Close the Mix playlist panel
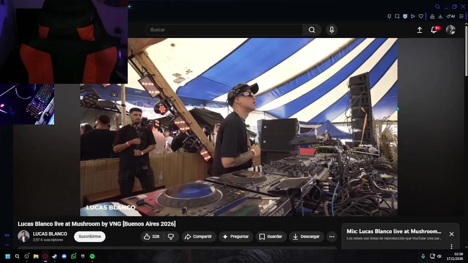Viewport: 468px width, 263px height. [452, 234]
